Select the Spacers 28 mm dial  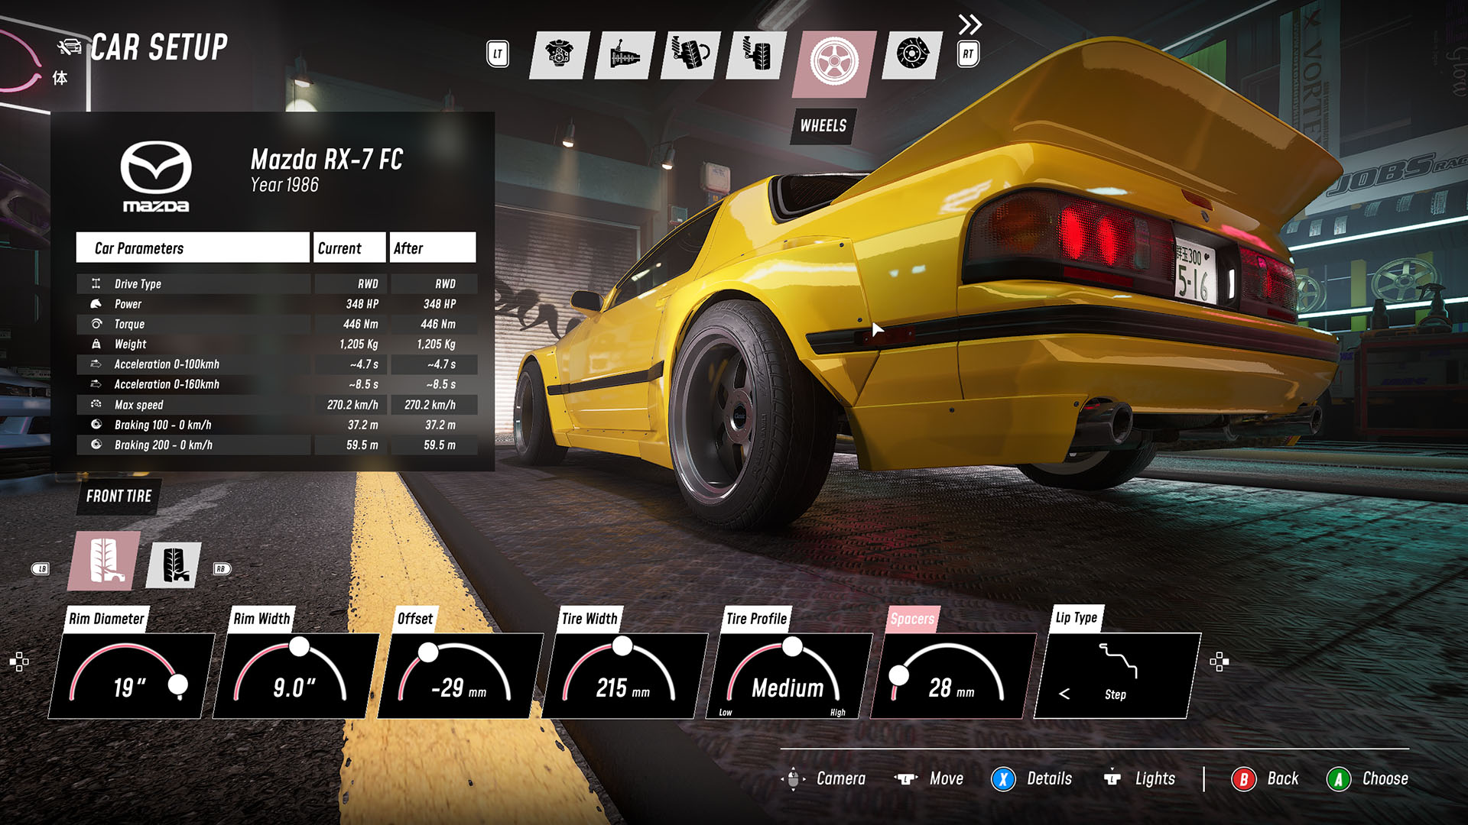[950, 675]
